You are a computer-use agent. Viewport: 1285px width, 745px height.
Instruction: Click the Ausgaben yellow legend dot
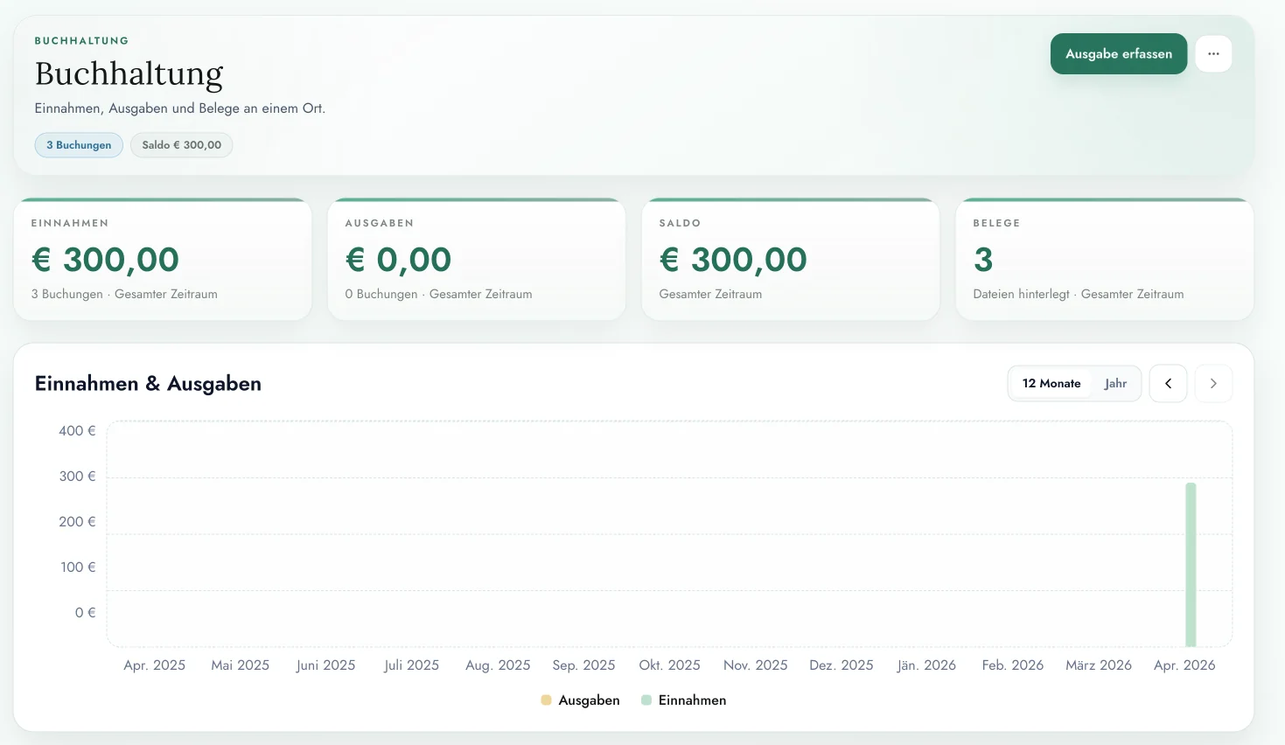point(547,700)
